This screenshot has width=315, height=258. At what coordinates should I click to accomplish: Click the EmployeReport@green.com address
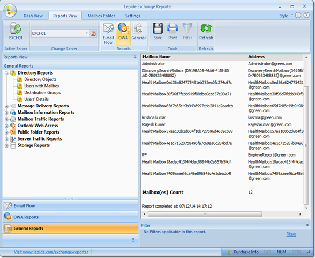pos(272,155)
